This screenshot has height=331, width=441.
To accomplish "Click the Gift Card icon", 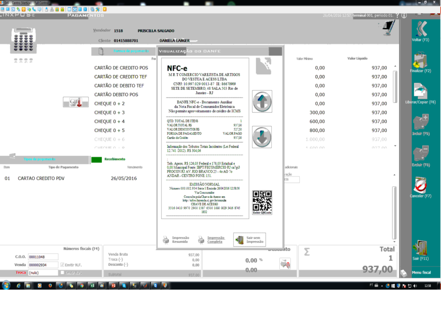I will point(76,102).
